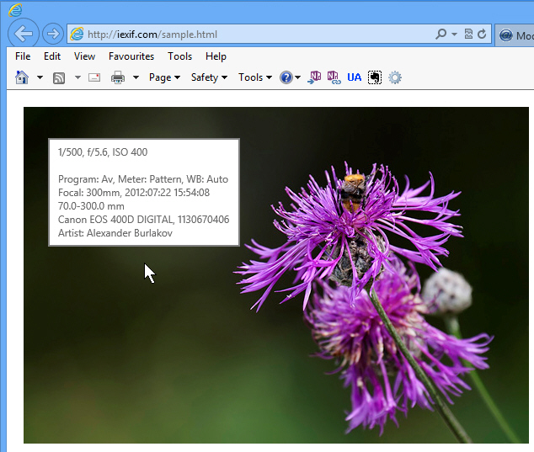Click the RSS feeds icon
534x452 pixels.
click(59, 78)
